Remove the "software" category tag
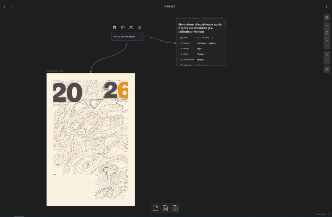This screenshot has width=332, height=217. 217,43
